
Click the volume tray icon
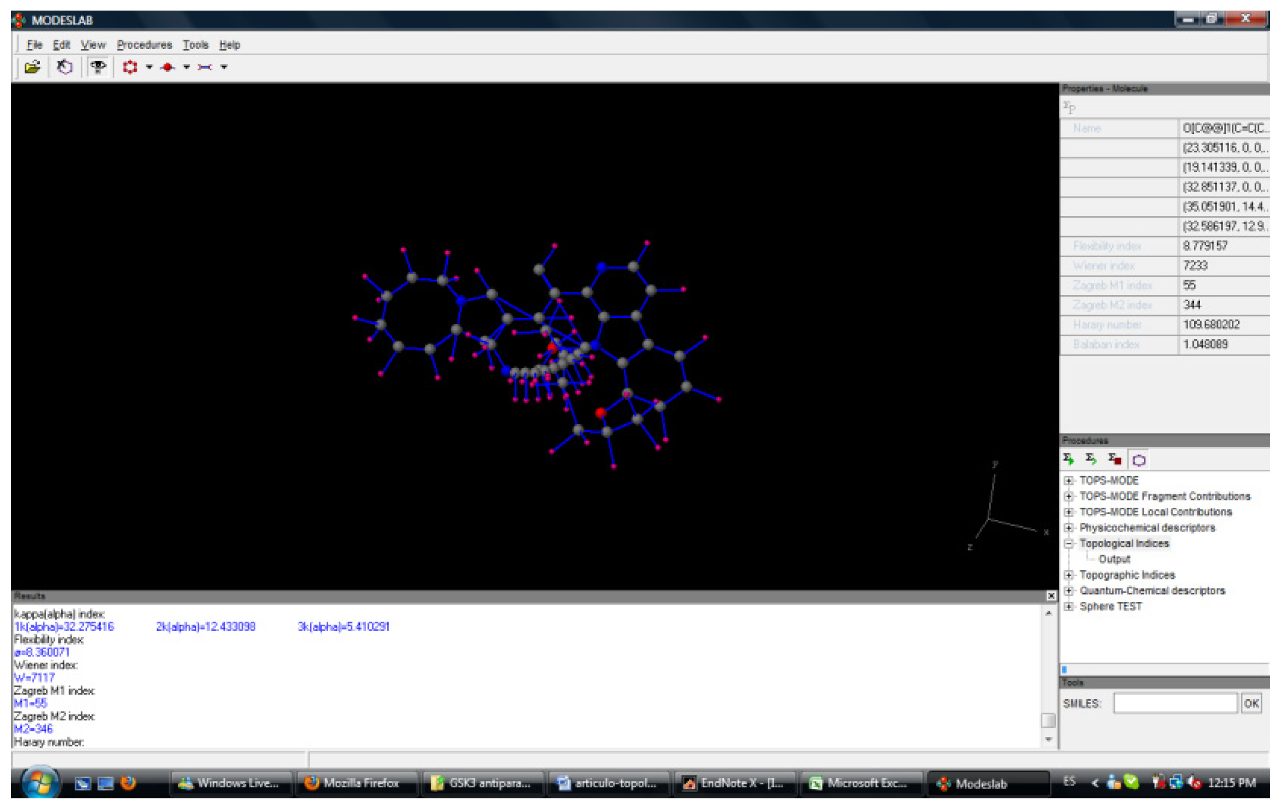[x=1194, y=782]
